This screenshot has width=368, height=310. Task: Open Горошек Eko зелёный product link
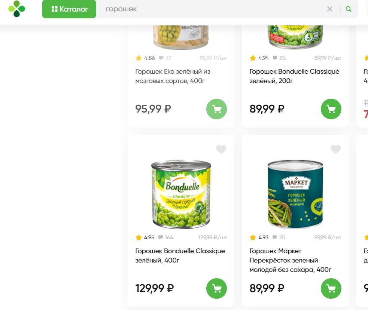(173, 76)
